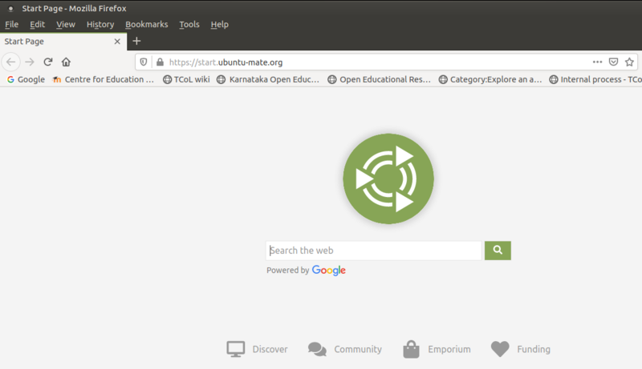Open the Bookmarks menu
Screen dimensions: 642x369
(147, 25)
